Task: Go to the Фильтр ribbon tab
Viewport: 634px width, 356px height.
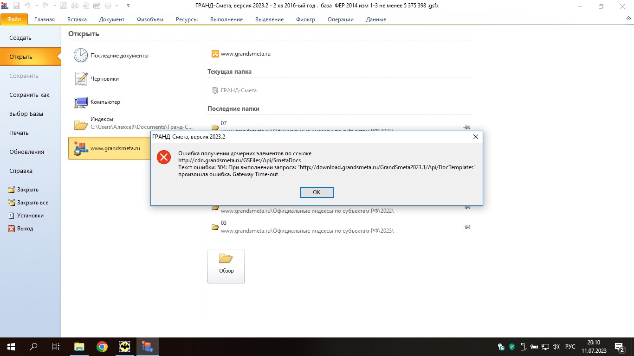Action: tap(305, 19)
